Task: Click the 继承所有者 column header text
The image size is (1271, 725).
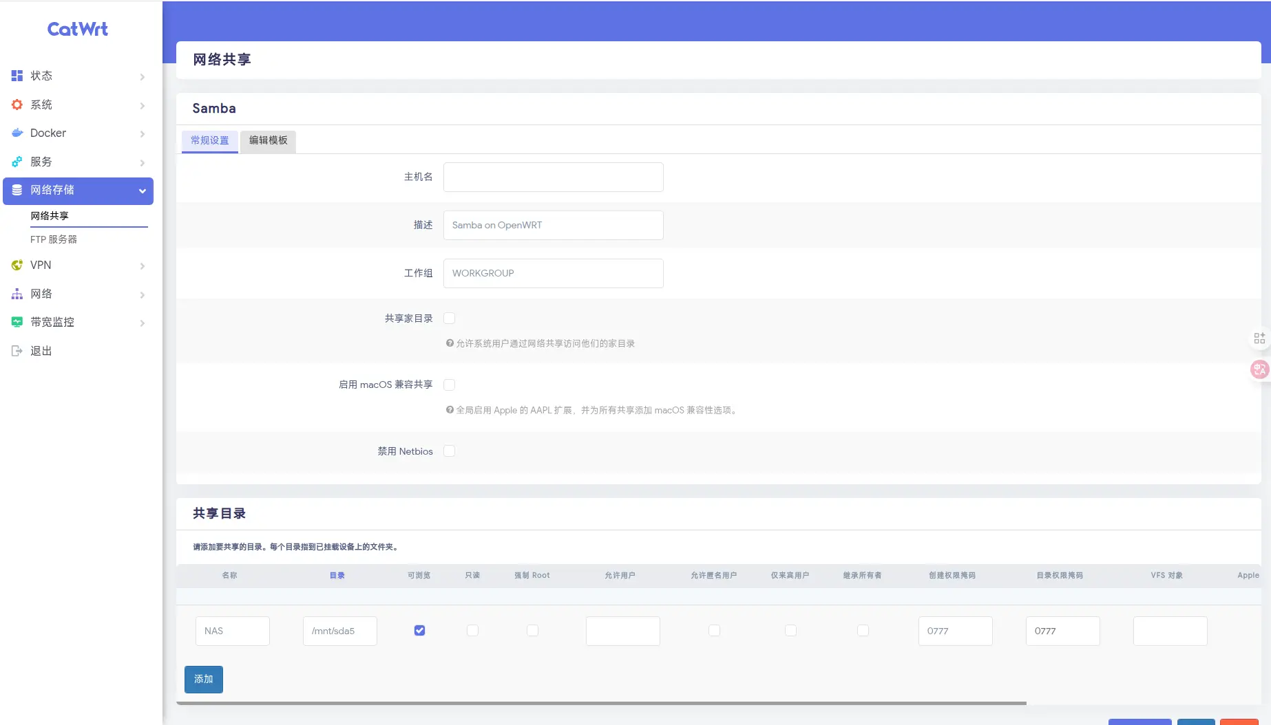Action: [863, 575]
